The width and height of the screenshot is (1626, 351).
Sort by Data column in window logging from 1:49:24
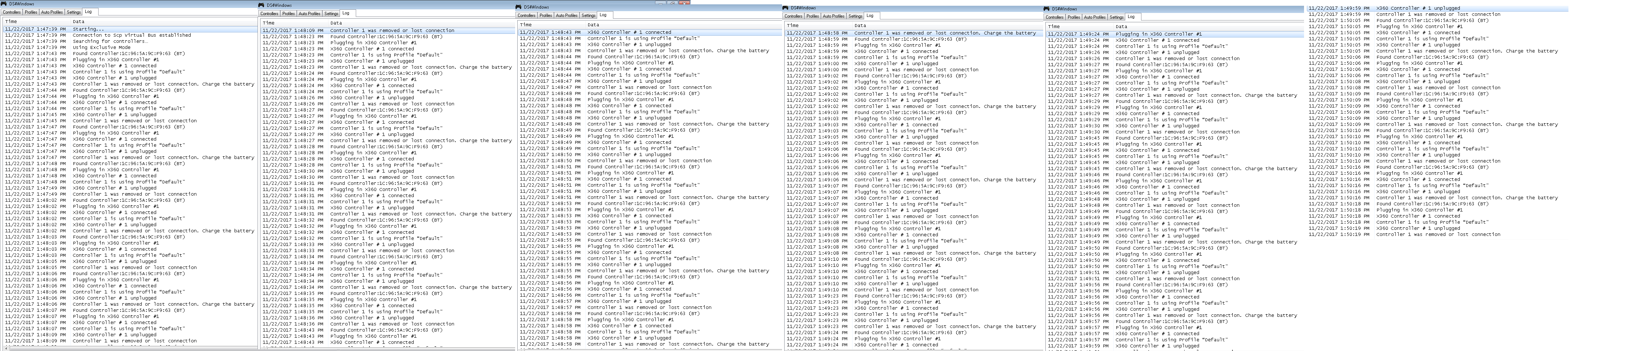coord(1209,27)
